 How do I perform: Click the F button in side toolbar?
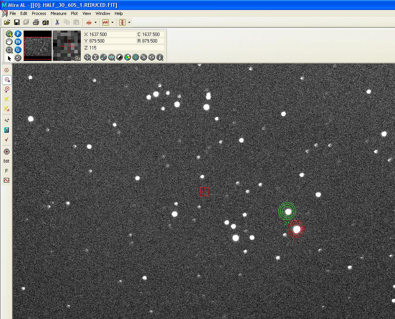coord(7,171)
